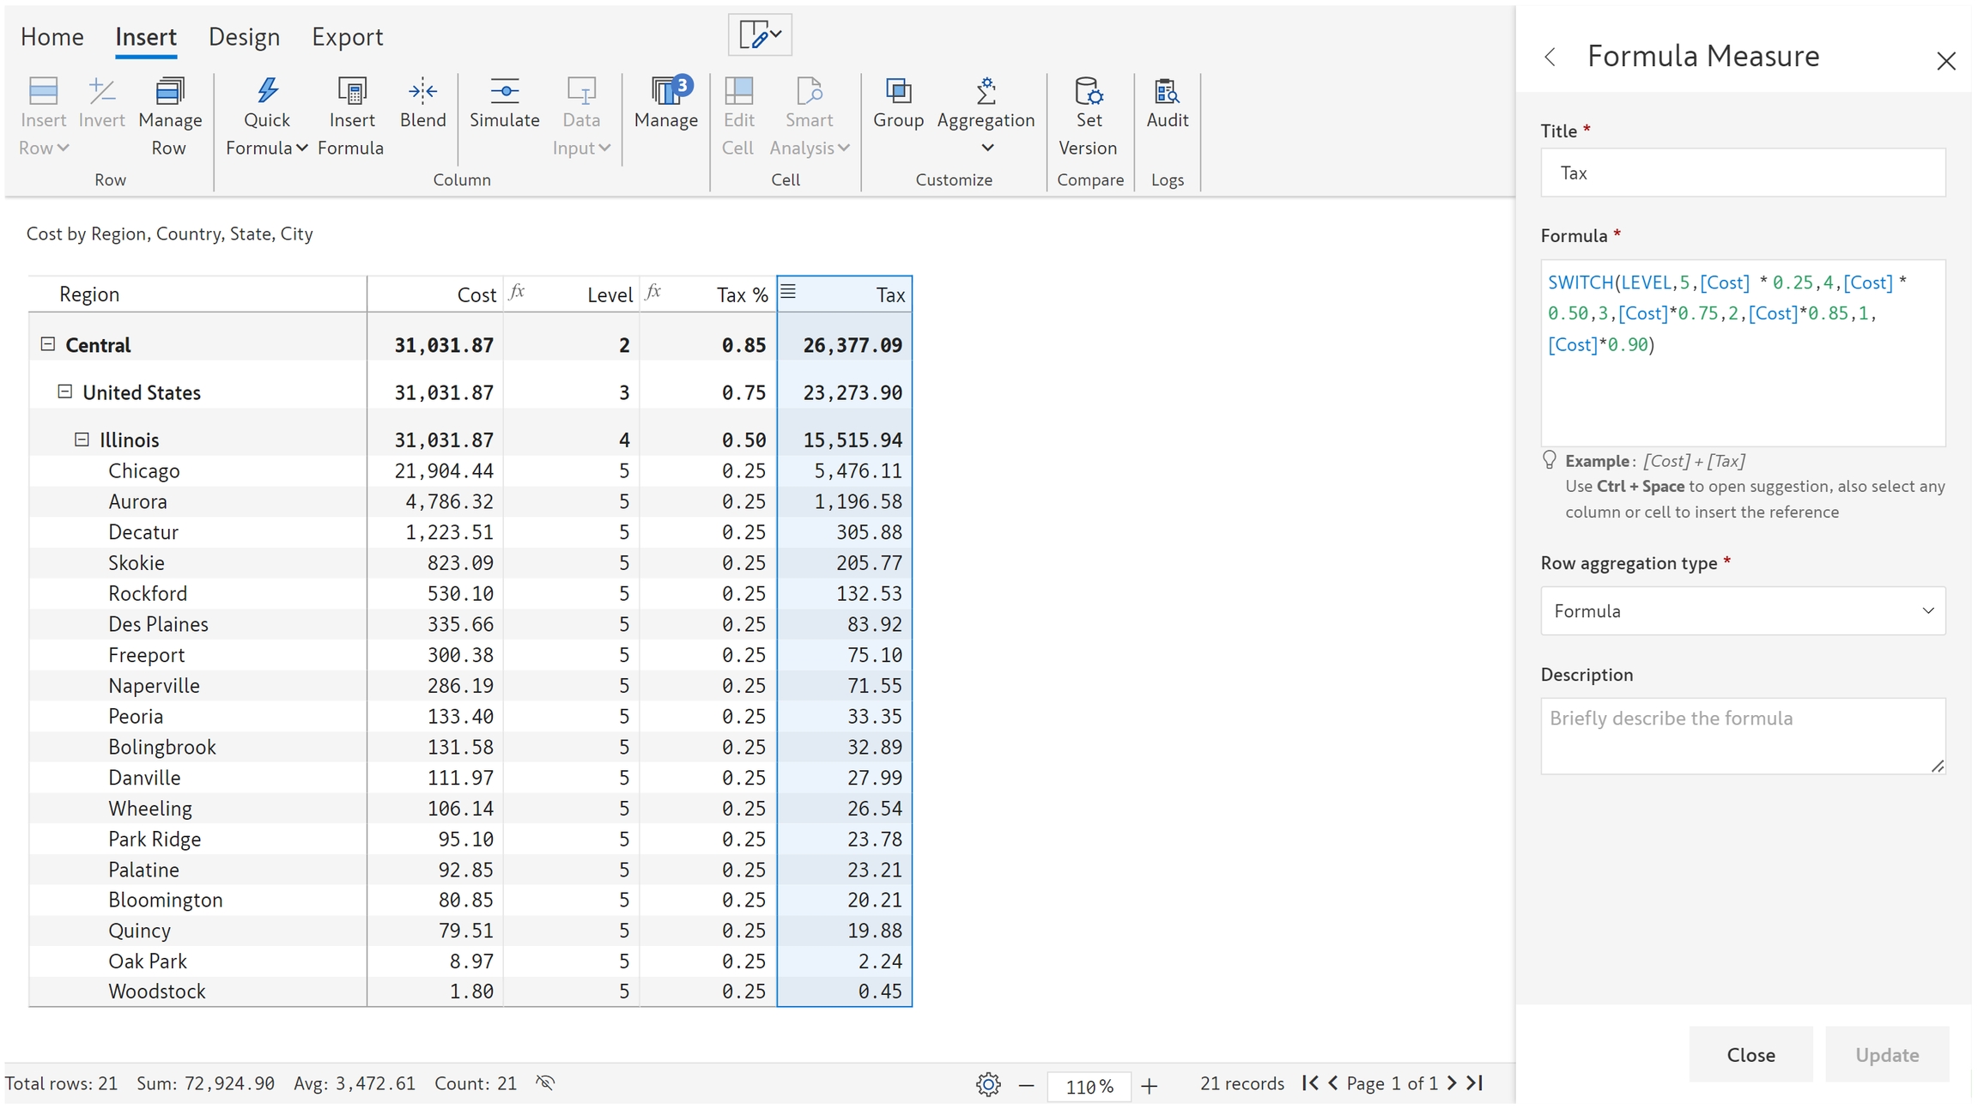Click the Close button in formula panel
This screenshot has height=1110, width=1978.
click(x=1750, y=1054)
